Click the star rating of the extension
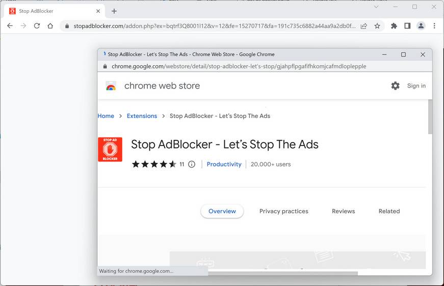This screenshot has width=444, height=286. (154, 164)
